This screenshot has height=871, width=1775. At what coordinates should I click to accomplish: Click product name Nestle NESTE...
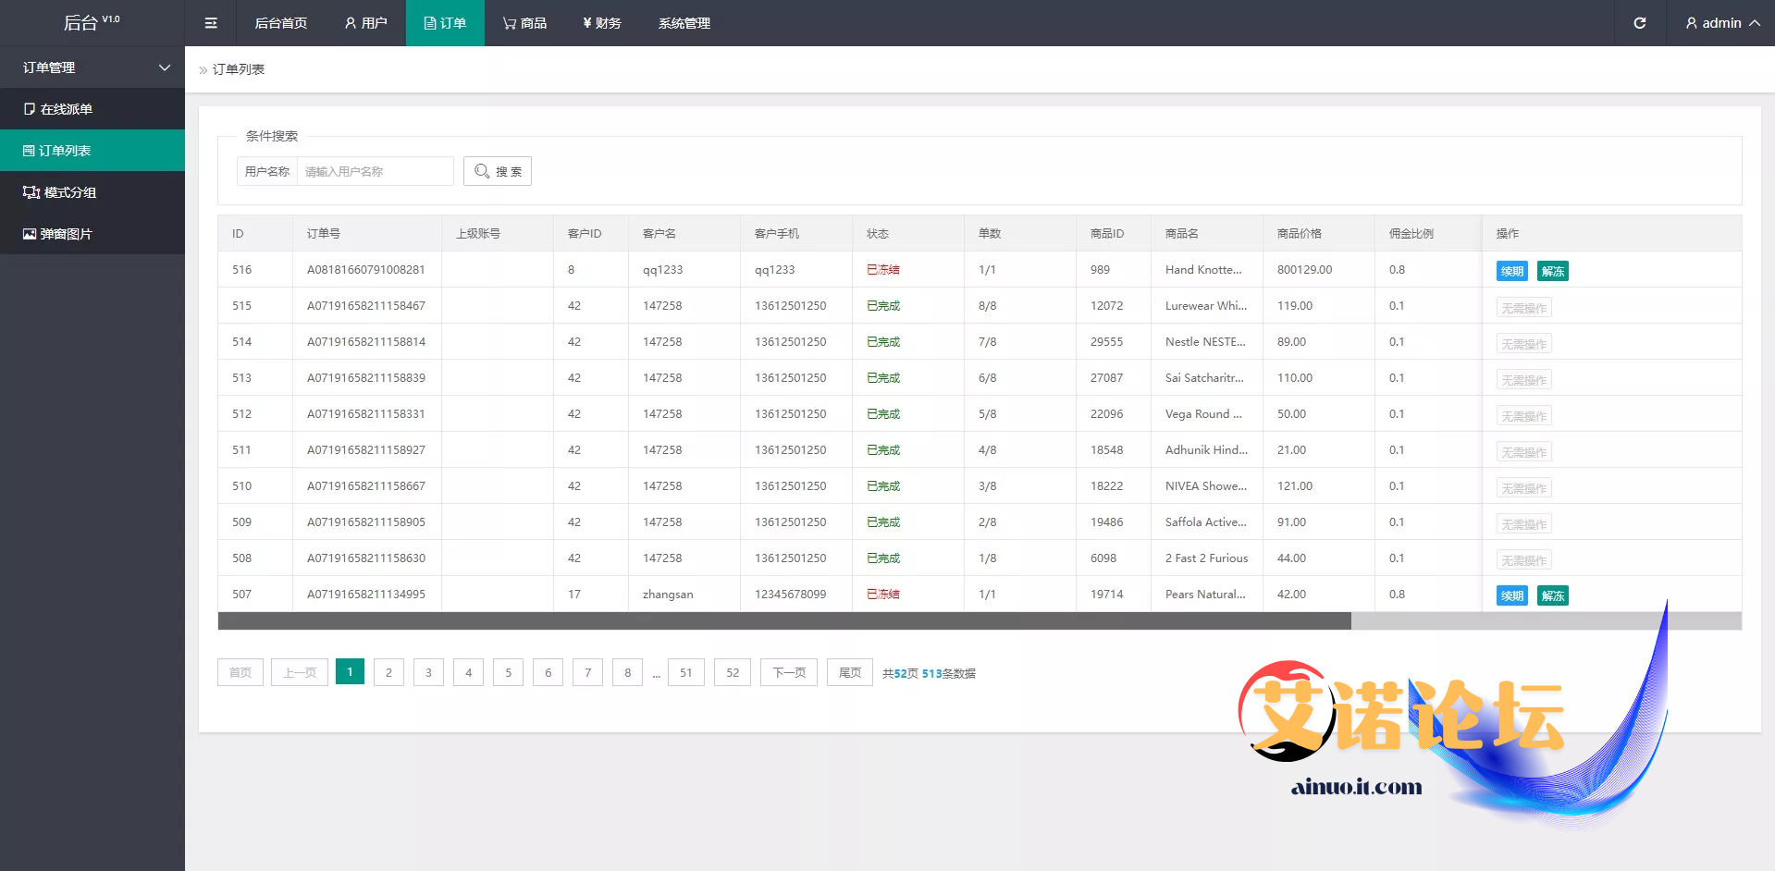point(1205,342)
